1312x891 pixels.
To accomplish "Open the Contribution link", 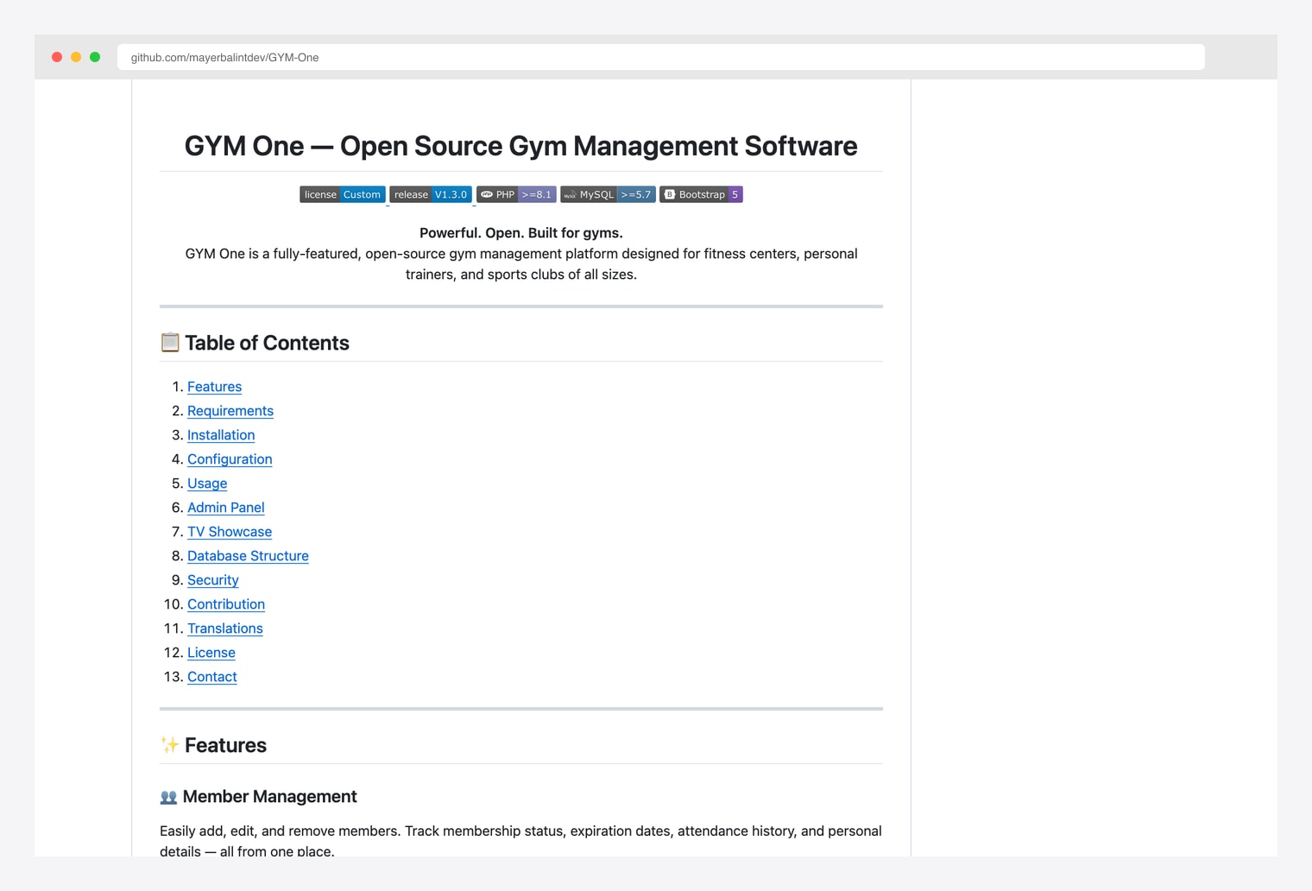I will (226, 604).
